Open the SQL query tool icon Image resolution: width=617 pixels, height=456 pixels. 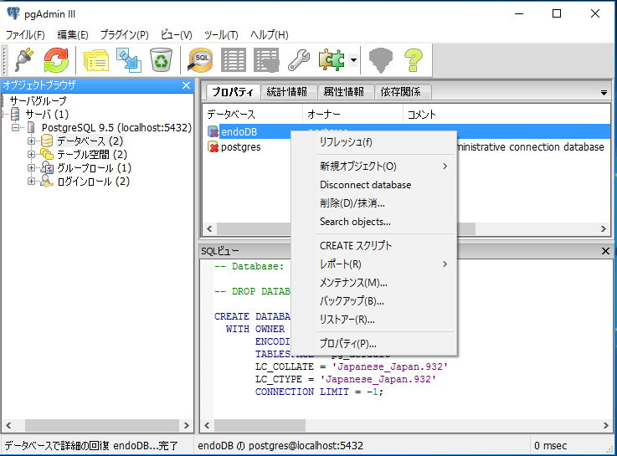pos(200,60)
